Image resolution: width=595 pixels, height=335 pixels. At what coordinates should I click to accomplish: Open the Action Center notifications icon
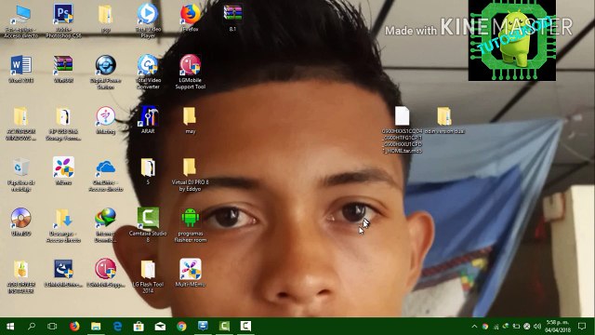[582, 327]
